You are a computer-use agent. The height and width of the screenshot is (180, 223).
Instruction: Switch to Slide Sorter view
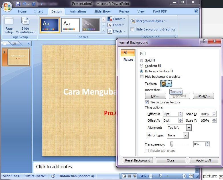point(129,176)
